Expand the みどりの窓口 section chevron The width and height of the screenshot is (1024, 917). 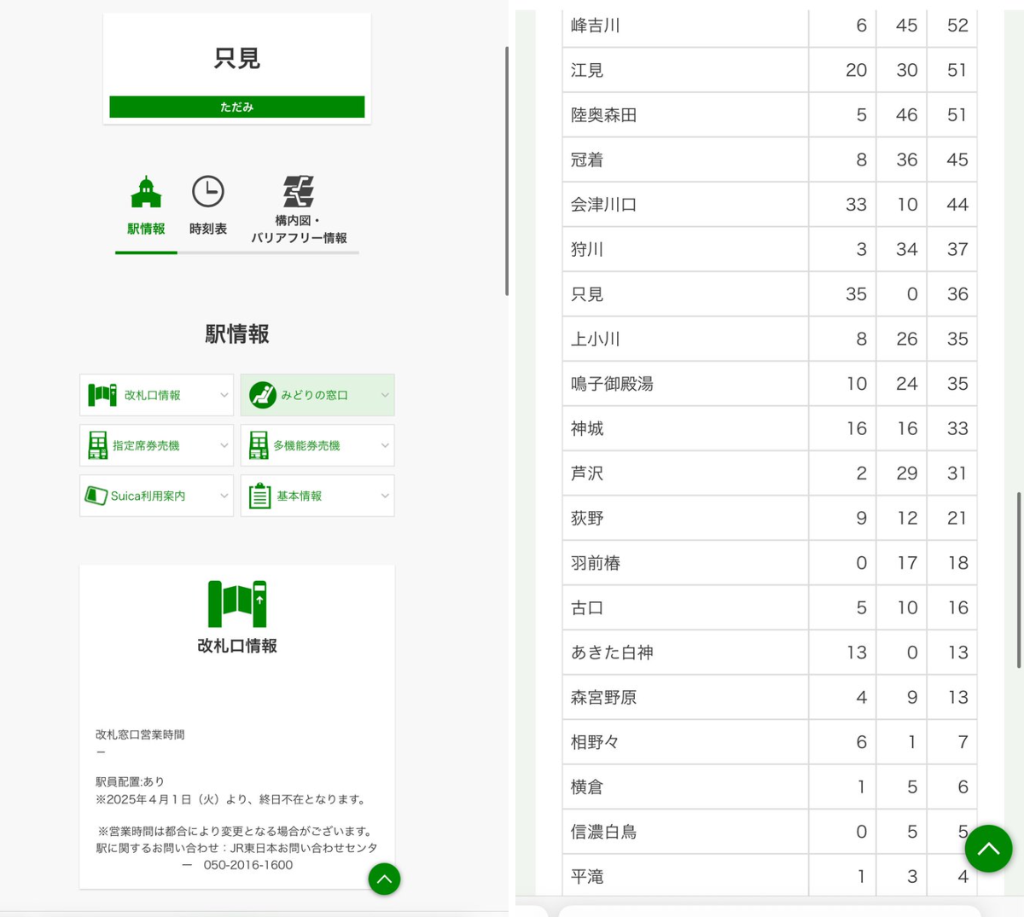coord(385,395)
